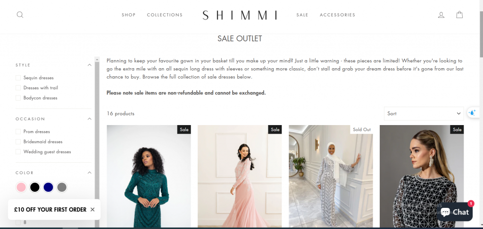Click the SHIMMI logo
Screen dimensions: 483x229
(240, 15)
